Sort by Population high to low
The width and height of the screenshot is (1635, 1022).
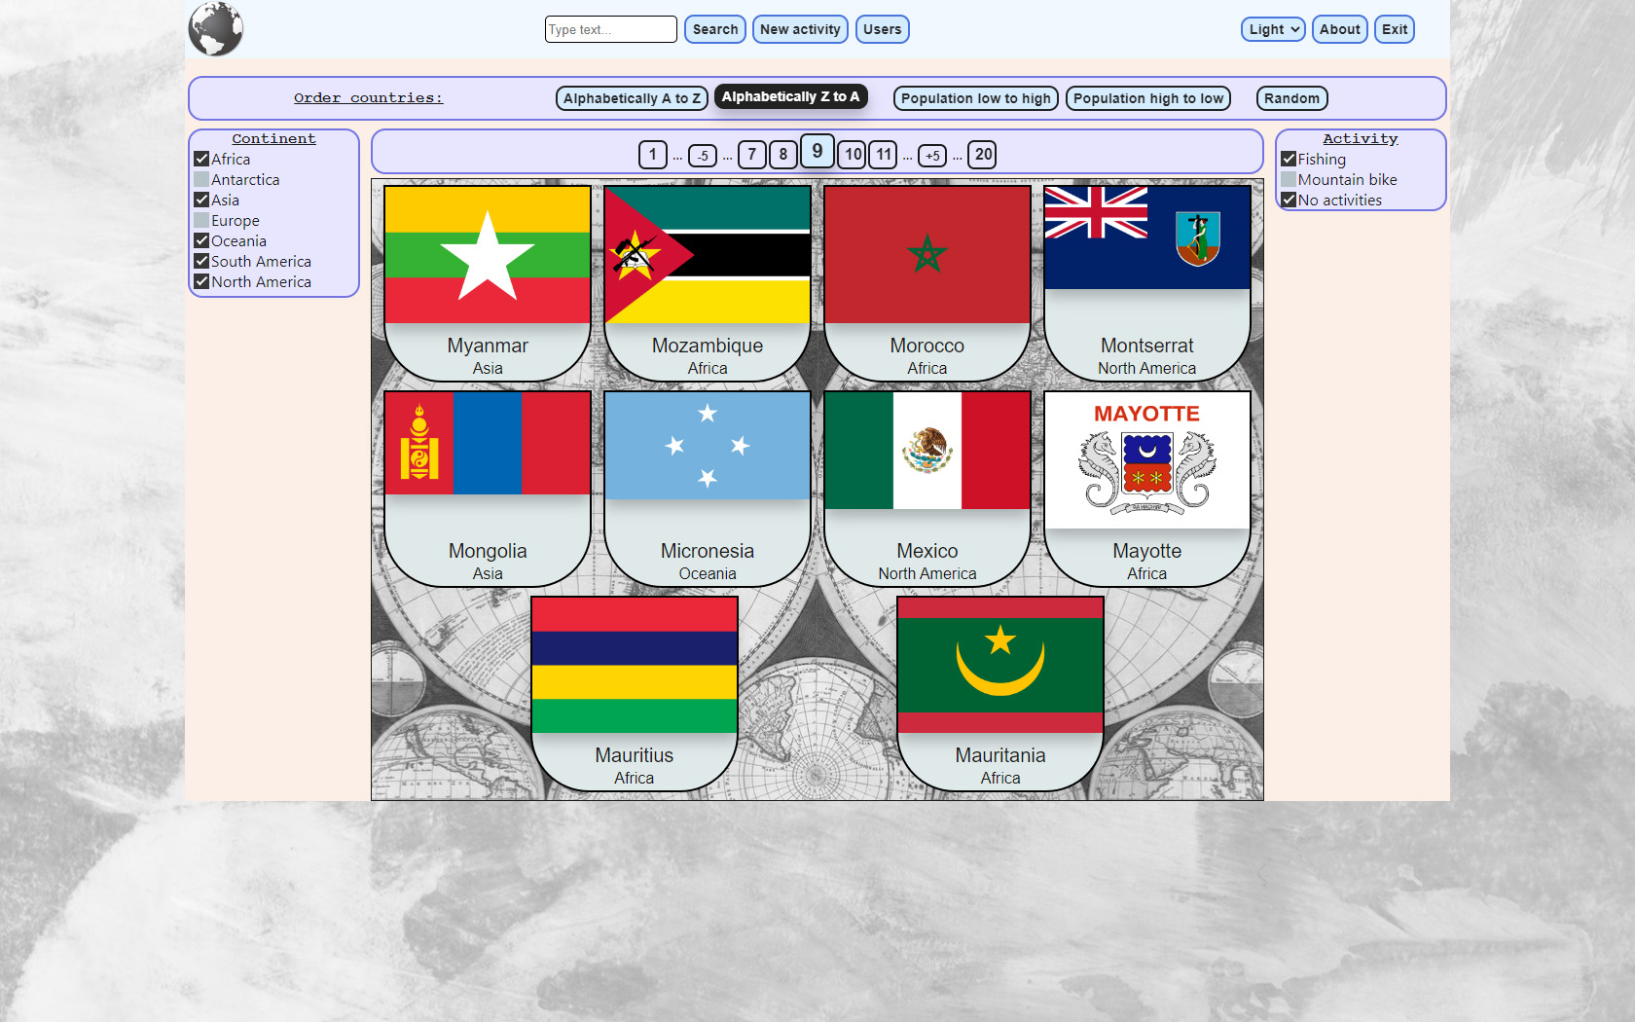(1147, 98)
